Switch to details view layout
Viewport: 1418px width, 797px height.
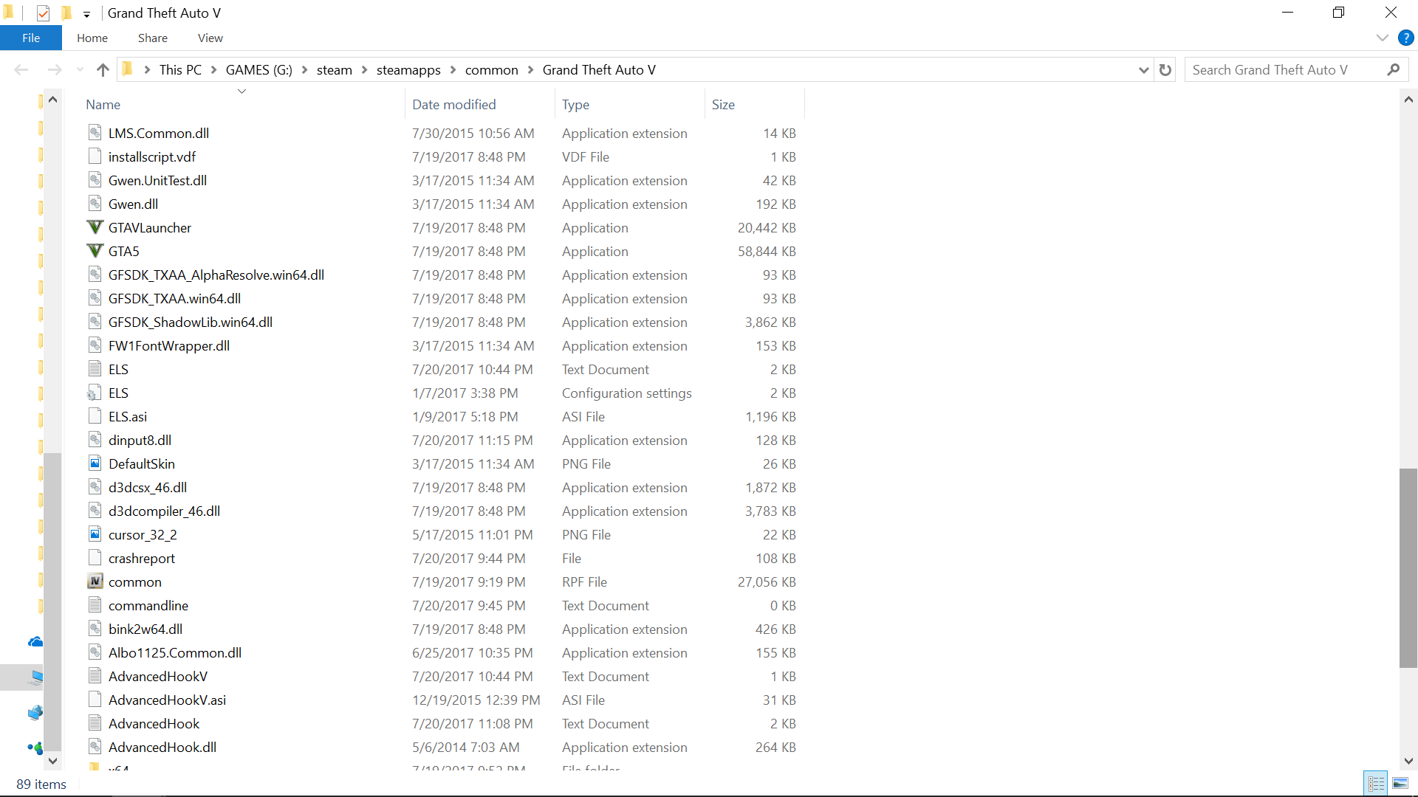point(1376,784)
